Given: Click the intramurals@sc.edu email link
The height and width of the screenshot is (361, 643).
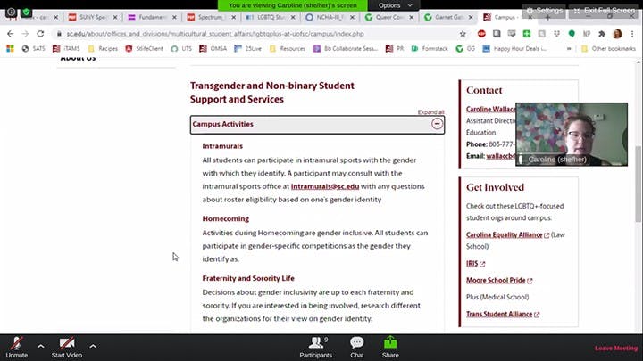Looking at the screenshot, I should tap(325, 187).
